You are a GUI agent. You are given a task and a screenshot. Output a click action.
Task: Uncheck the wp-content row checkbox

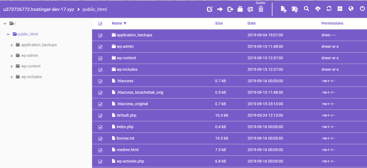(100, 58)
